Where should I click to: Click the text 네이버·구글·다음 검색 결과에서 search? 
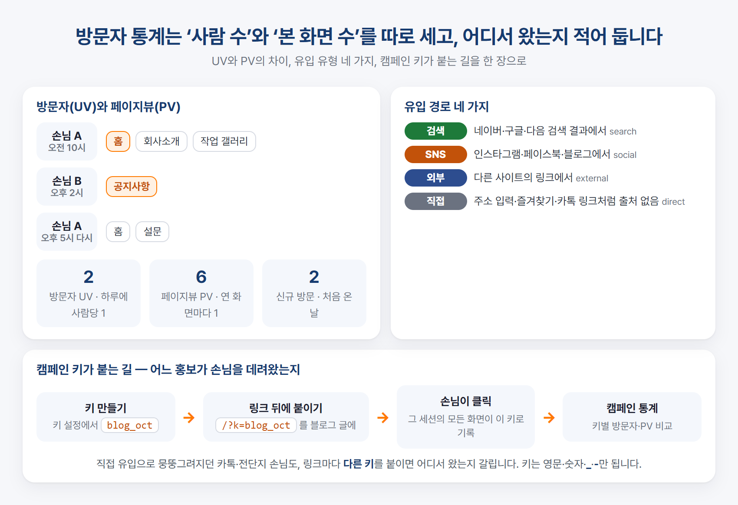coord(555,131)
